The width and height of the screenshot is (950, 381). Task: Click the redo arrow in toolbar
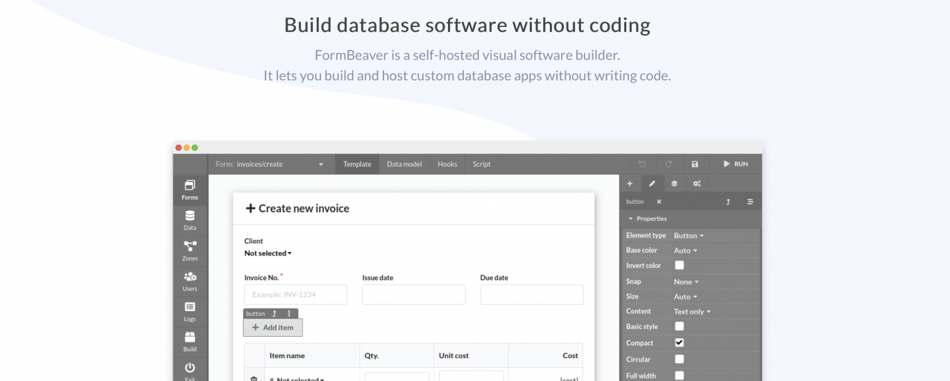(668, 164)
